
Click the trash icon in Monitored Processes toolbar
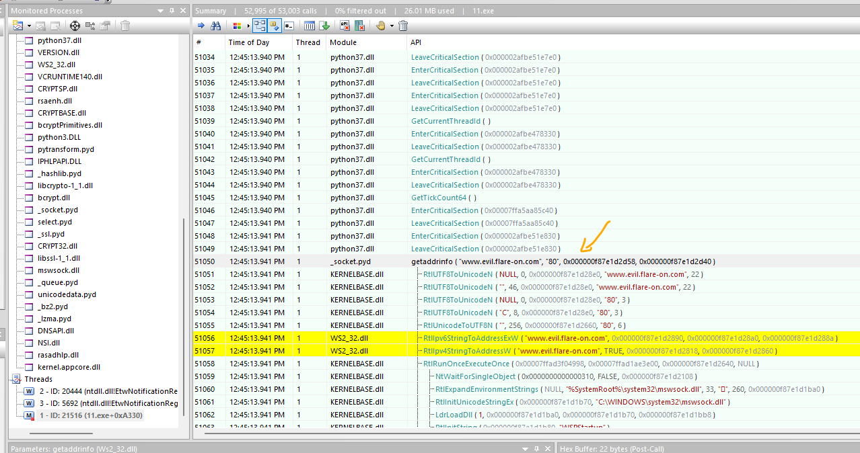click(x=125, y=26)
